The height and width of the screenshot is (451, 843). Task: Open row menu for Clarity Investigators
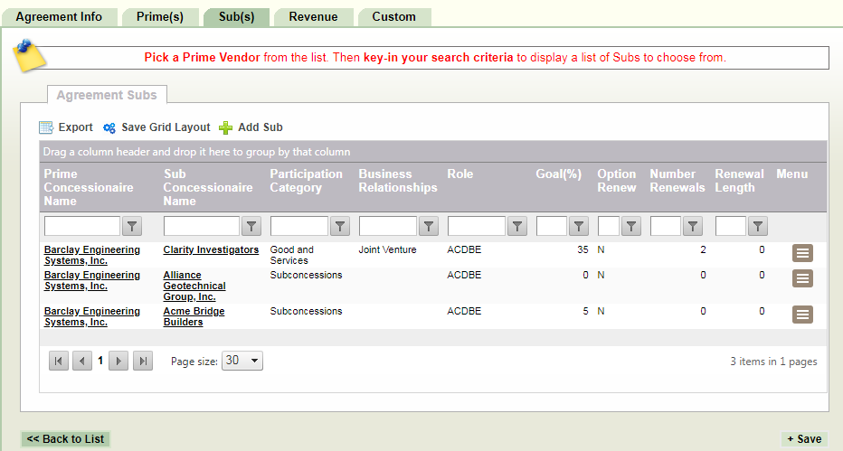tap(802, 253)
